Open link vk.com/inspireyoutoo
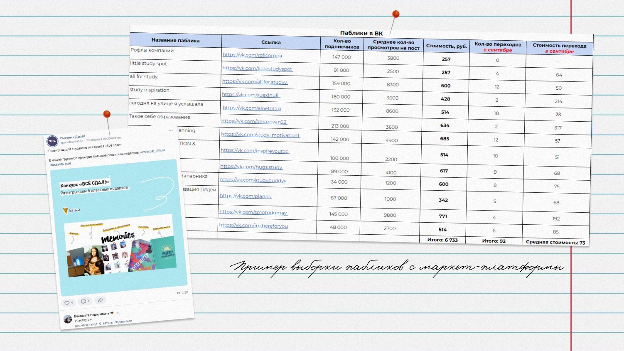This screenshot has width=624, height=351. (255, 151)
